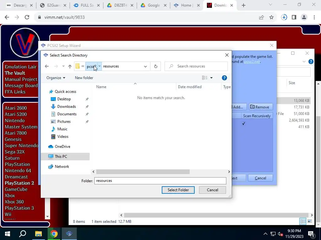321x240 pixels.
Task: Open Documents in navigation pane
Action: pyautogui.click(x=67, y=114)
